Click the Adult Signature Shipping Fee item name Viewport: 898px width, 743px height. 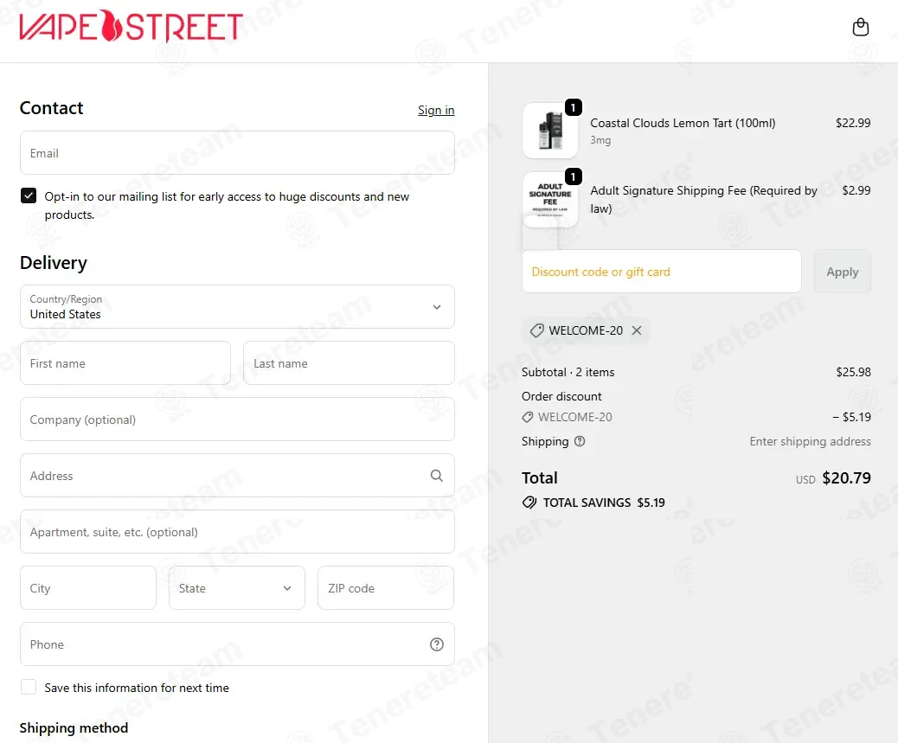pos(704,199)
